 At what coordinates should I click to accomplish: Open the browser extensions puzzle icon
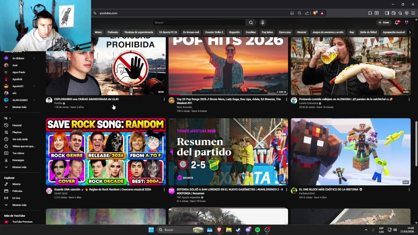[x=370, y=13]
